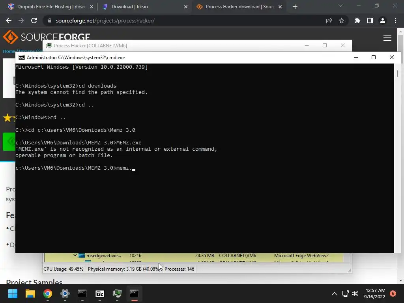
Task: Select the Process Hacker download SourceForge tab
Action: pyautogui.click(x=239, y=7)
